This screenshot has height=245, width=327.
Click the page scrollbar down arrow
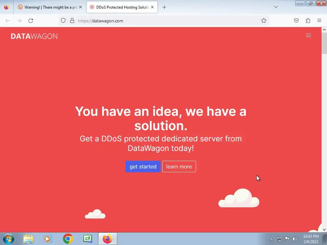tap(324, 230)
